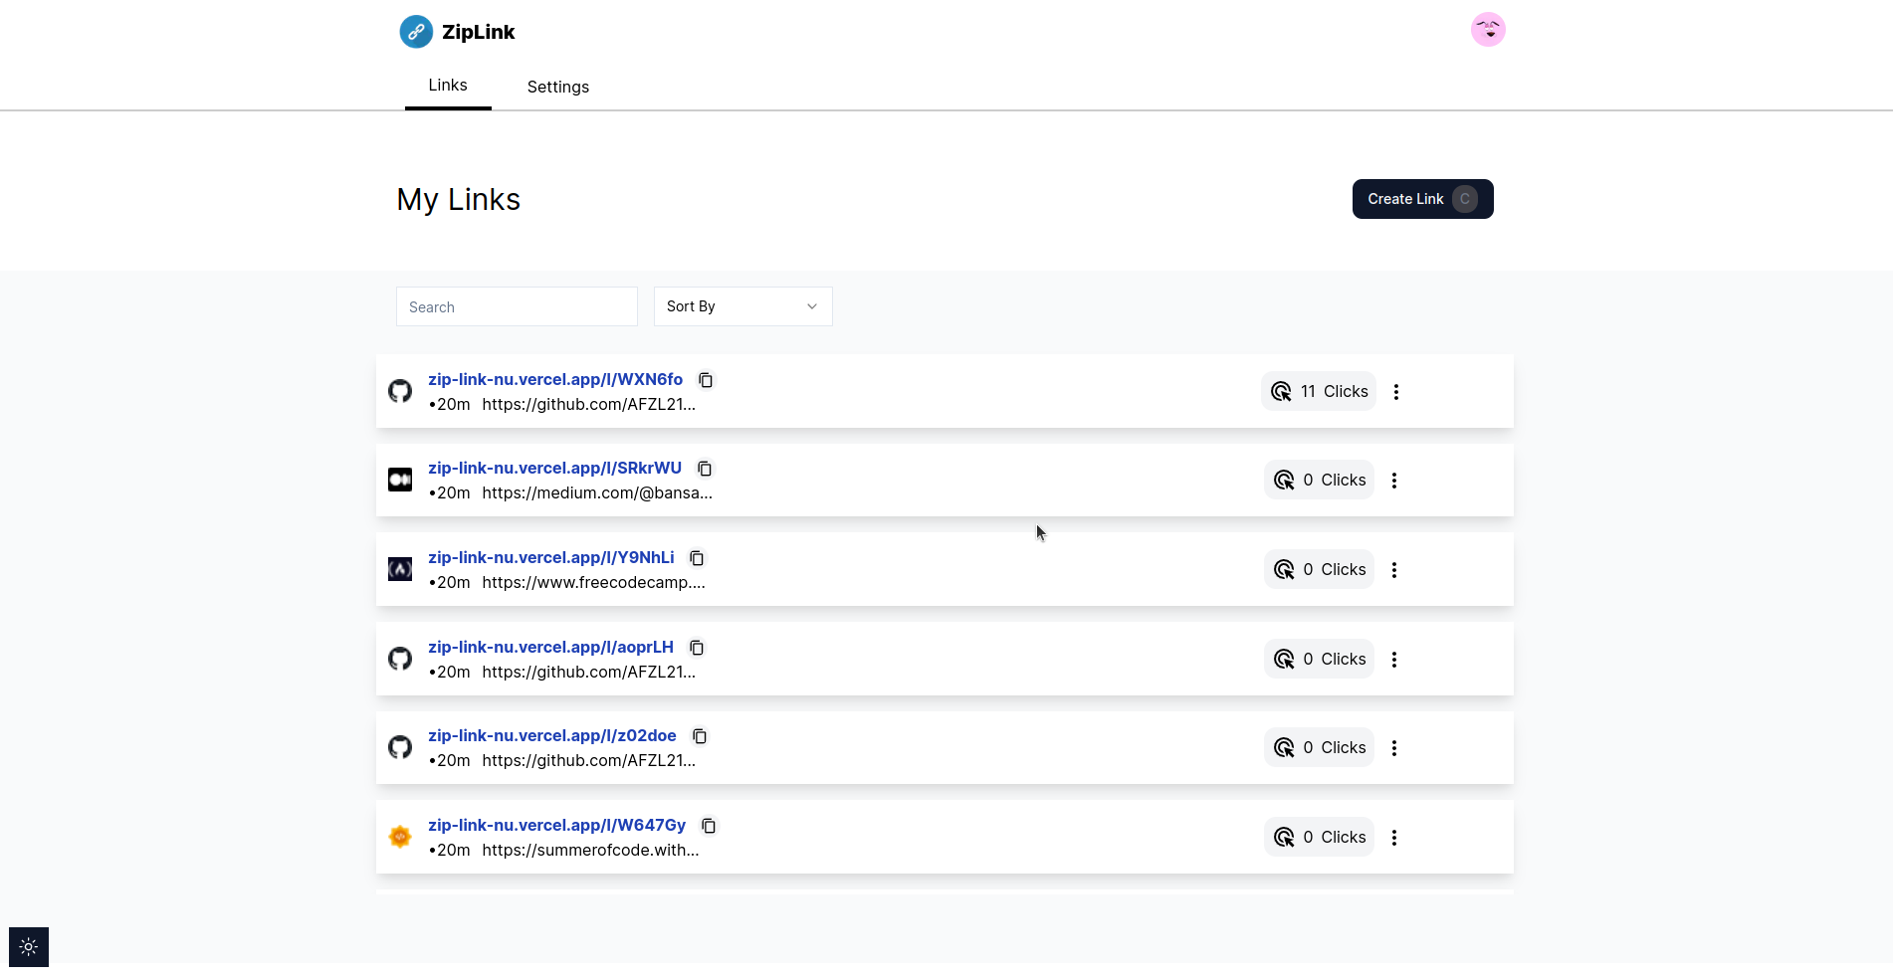
Task: Open the pink user avatar menu
Action: pos(1488,30)
